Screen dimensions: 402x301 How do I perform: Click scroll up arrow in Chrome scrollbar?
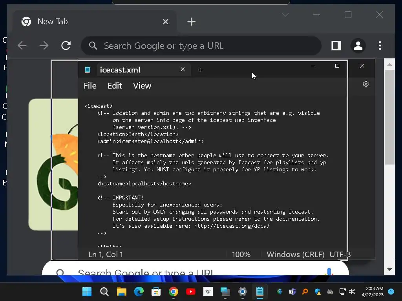click(389, 65)
